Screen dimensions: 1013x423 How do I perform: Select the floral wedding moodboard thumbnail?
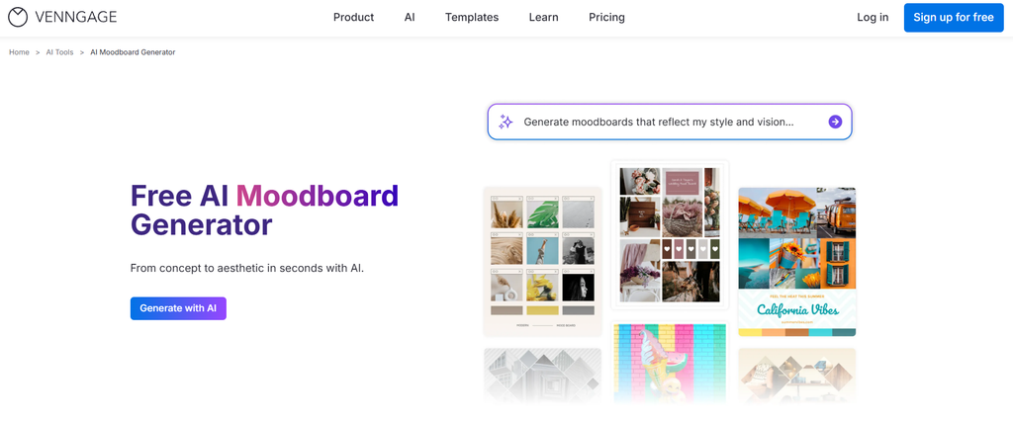point(670,235)
